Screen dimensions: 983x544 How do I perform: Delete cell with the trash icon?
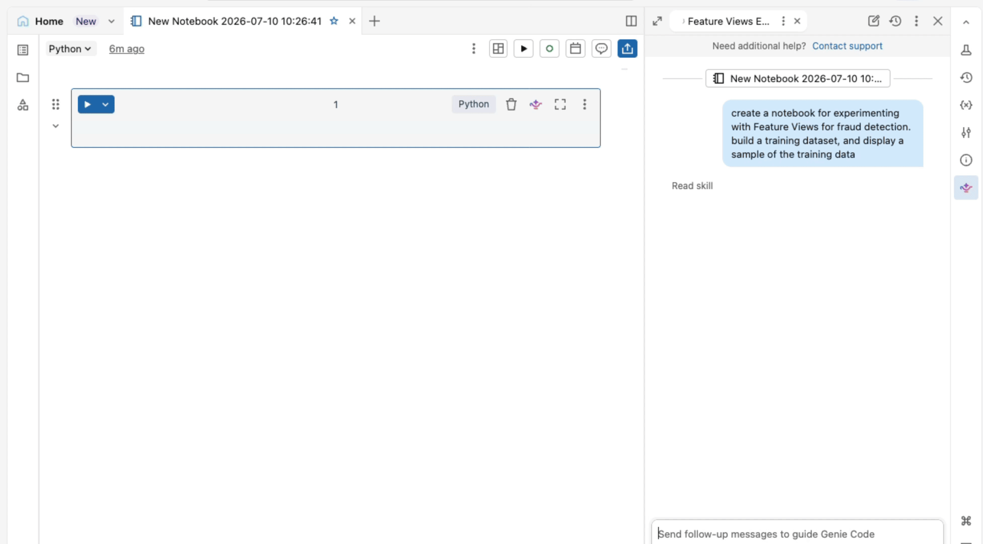click(511, 104)
